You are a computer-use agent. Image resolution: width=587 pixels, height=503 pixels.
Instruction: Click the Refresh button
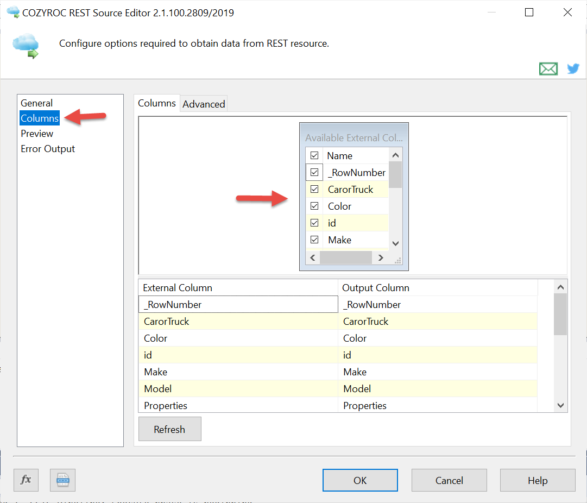click(x=169, y=429)
